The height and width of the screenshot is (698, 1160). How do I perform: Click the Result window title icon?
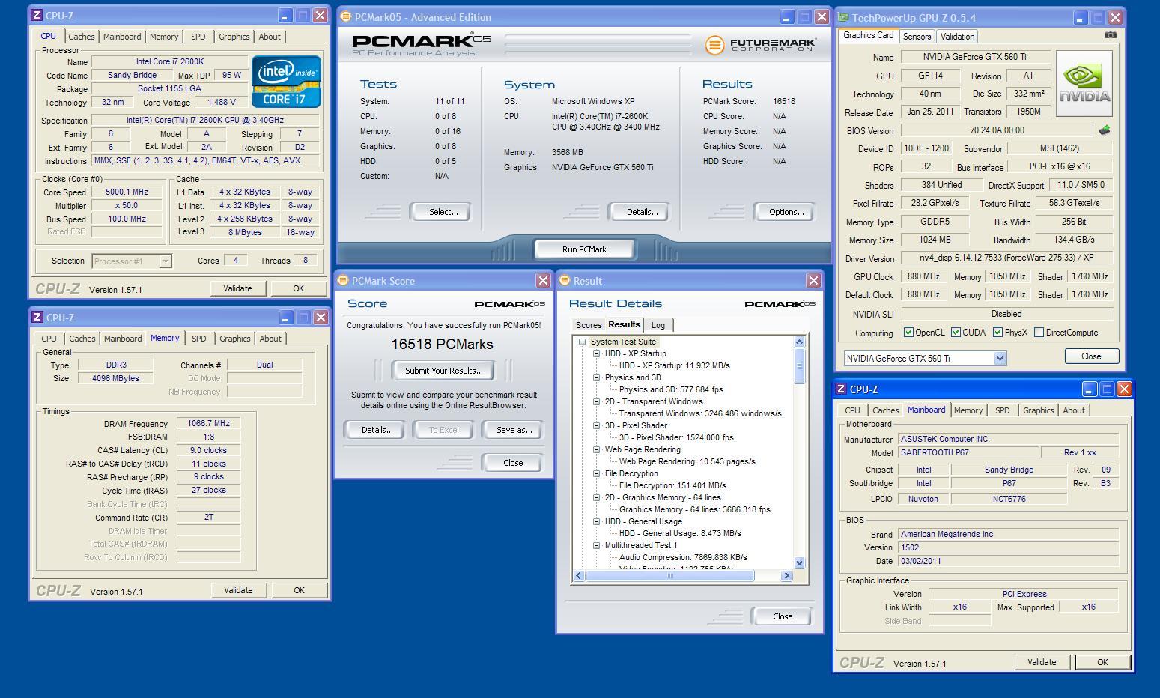point(565,281)
